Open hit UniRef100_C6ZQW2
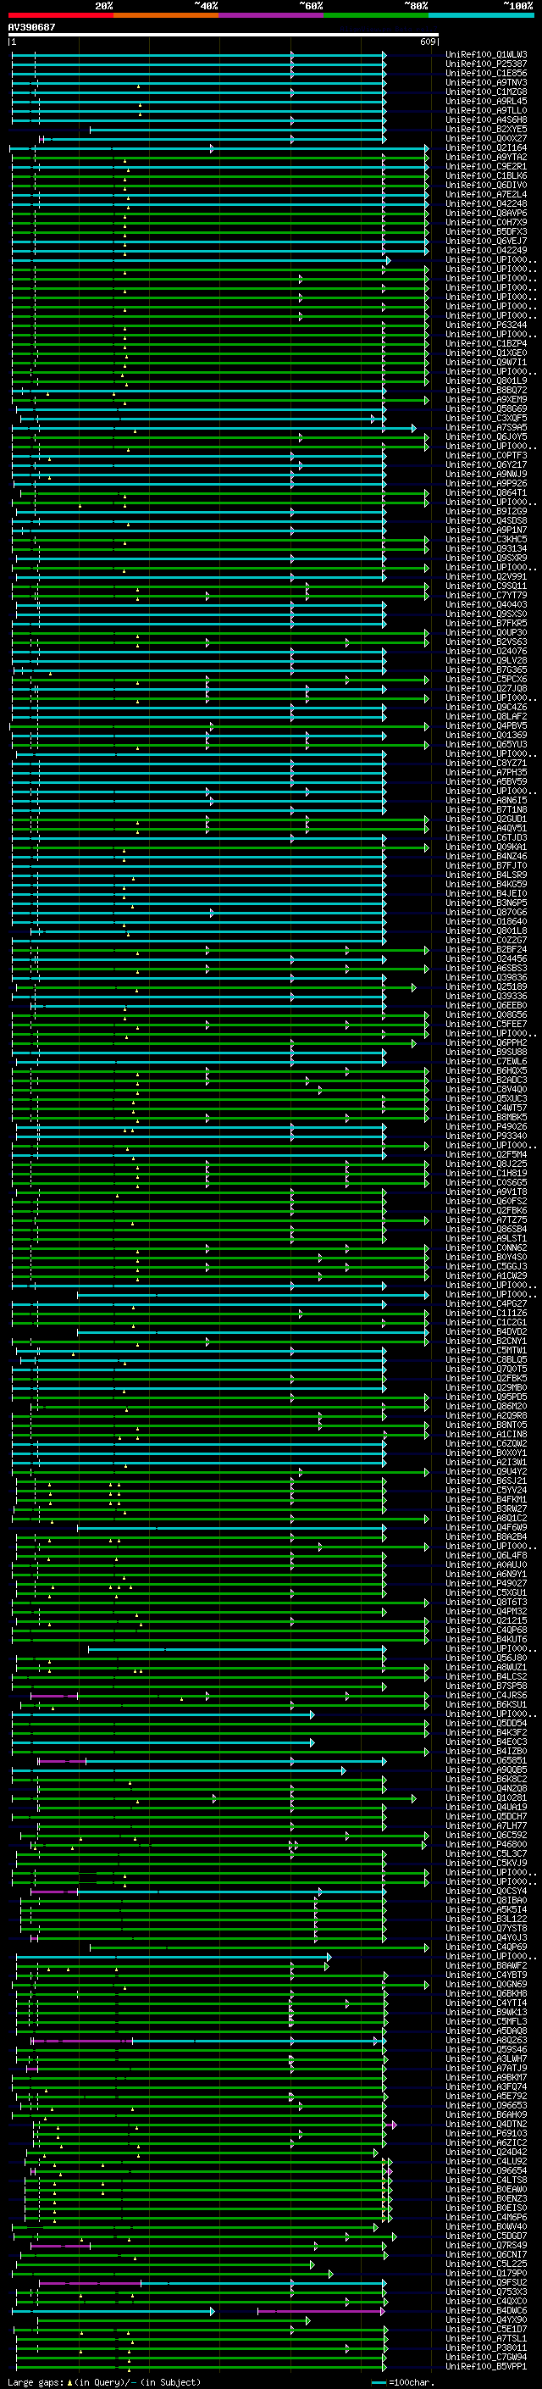 click(485, 1443)
